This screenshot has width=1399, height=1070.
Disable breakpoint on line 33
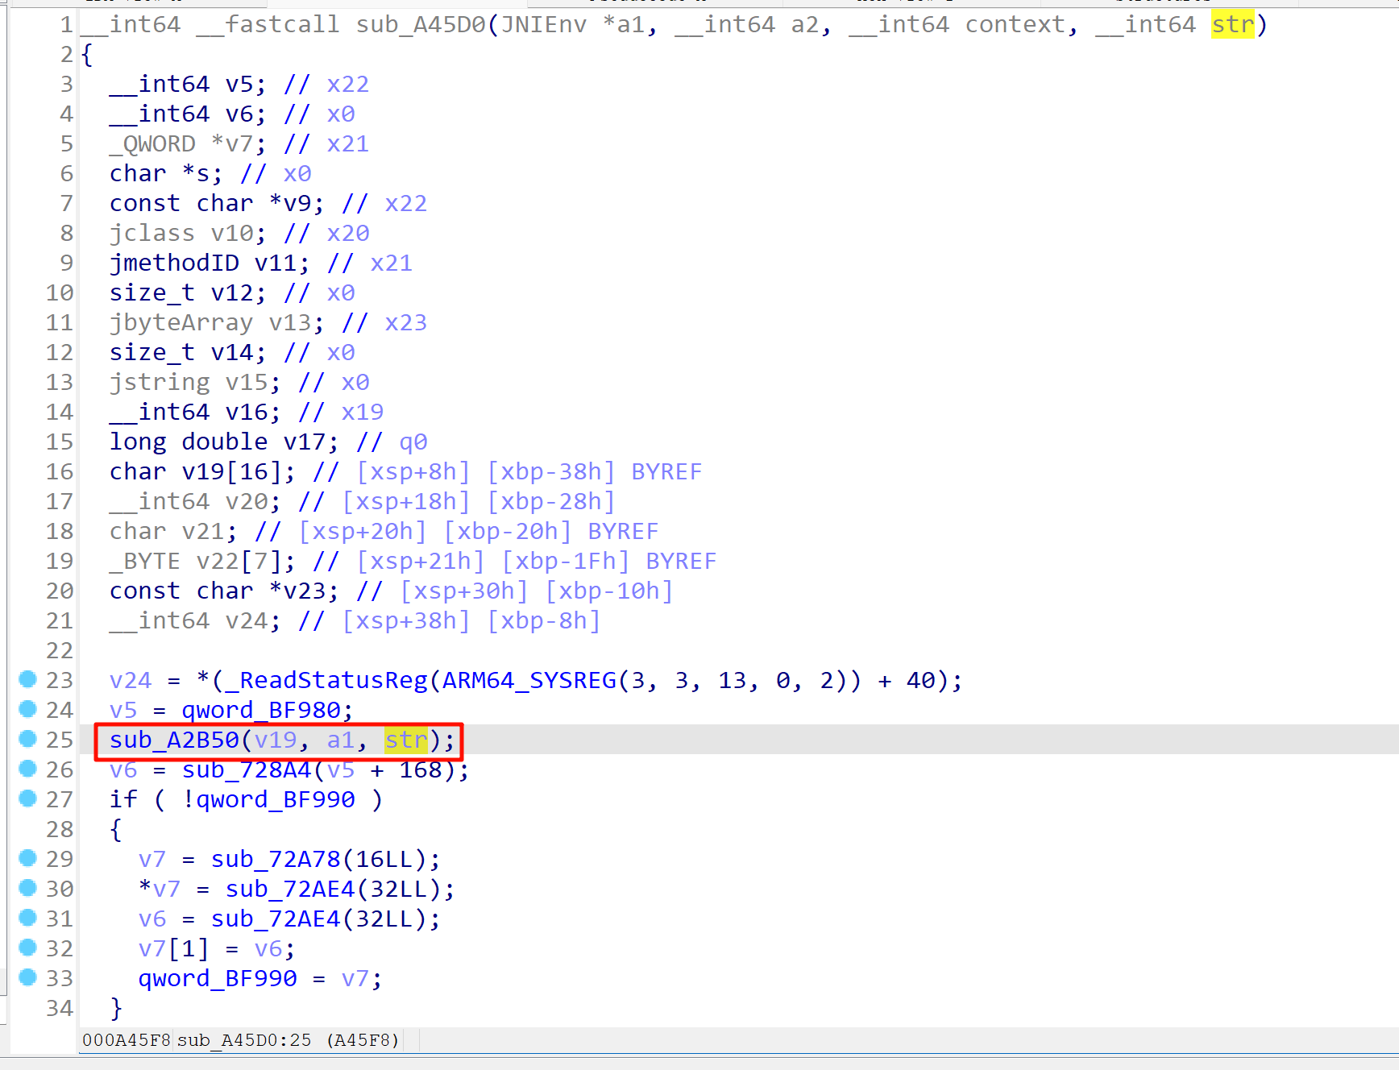28,978
